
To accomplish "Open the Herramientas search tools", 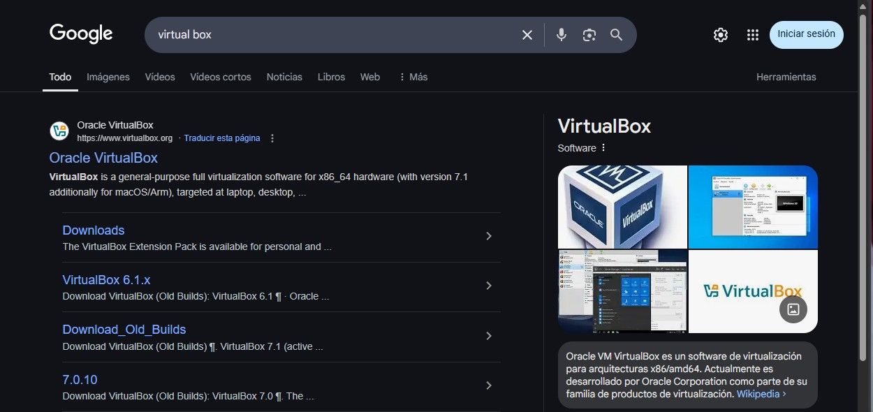I will click(x=786, y=77).
